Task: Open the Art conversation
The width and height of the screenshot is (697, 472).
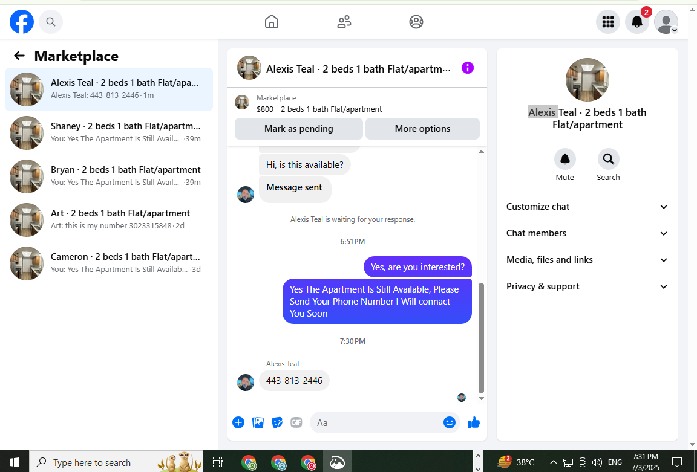Action: [x=109, y=220]
